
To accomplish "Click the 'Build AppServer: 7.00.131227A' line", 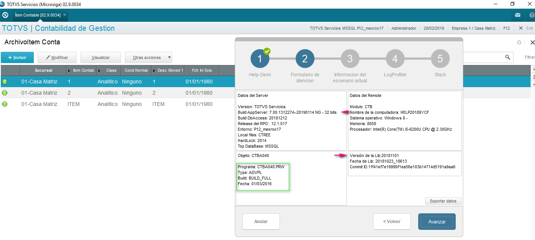I will click(x=287, y=112).
